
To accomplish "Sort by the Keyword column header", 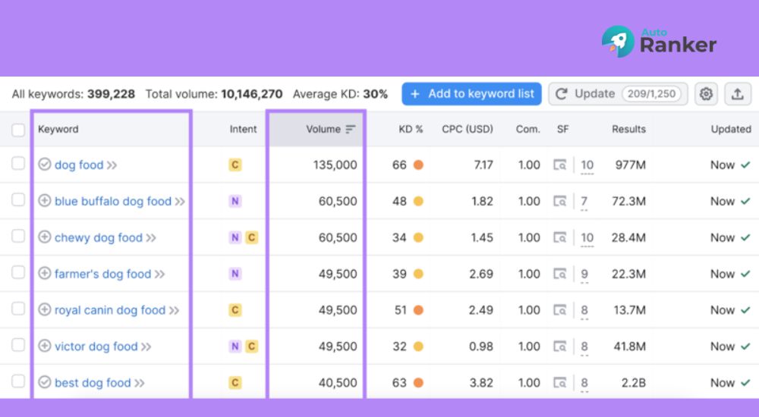I will [58, 129].
